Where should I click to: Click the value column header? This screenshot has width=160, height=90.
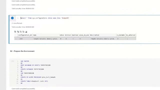point(62,35)
